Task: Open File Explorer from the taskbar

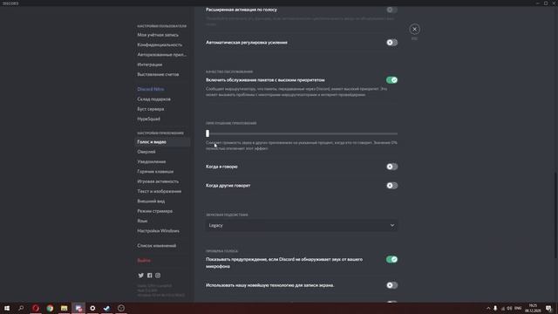Action: (64, 308)
